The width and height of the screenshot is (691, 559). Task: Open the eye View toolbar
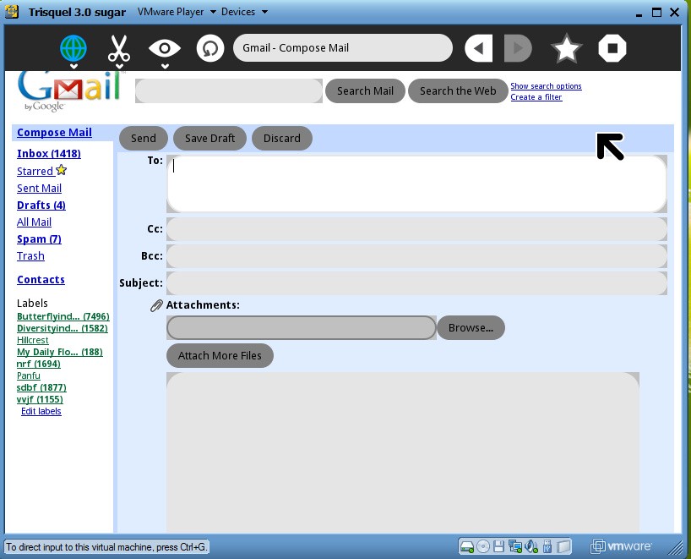[x=165, y=48]
